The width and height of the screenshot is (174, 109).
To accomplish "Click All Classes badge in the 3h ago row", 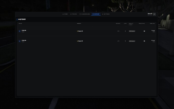I will click(132, 31).
